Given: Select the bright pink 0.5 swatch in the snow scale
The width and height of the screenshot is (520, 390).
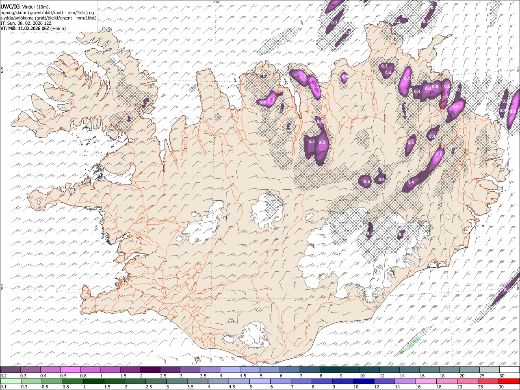Looking at the screenshot, I should pyautogui.click(x=70, y=370).
